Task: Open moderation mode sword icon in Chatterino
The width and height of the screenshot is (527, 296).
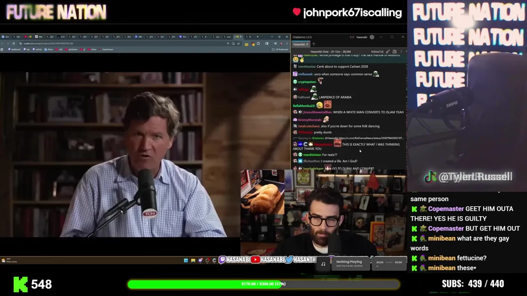Action: (x=388, y=52)
